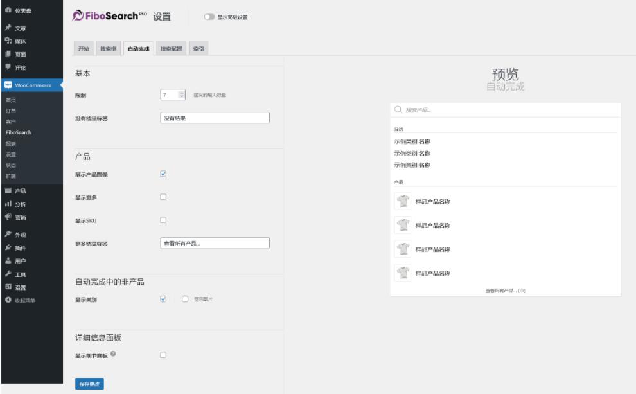The width and height of the screenshot is (636, 394).
Task: Open FiboSearch submenu link in sidebar
Action: [19, 132]
